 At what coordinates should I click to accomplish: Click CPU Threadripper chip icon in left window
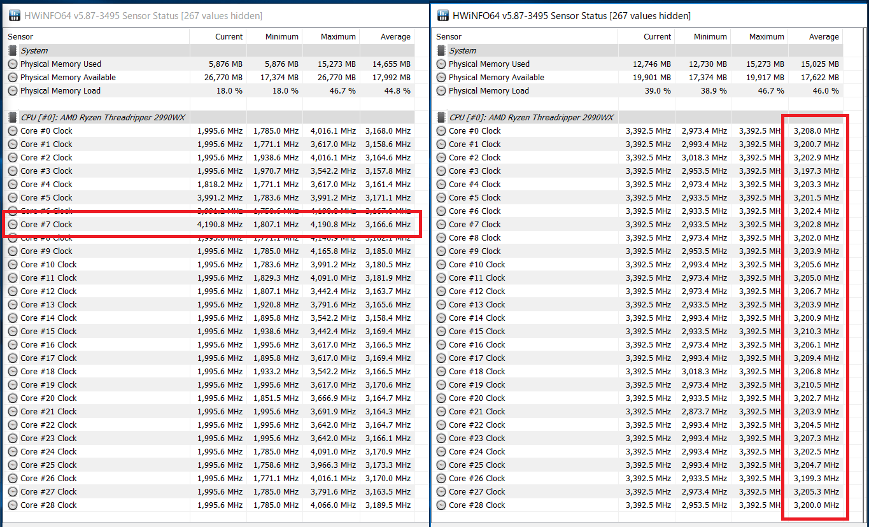click(x=13, y=117)
